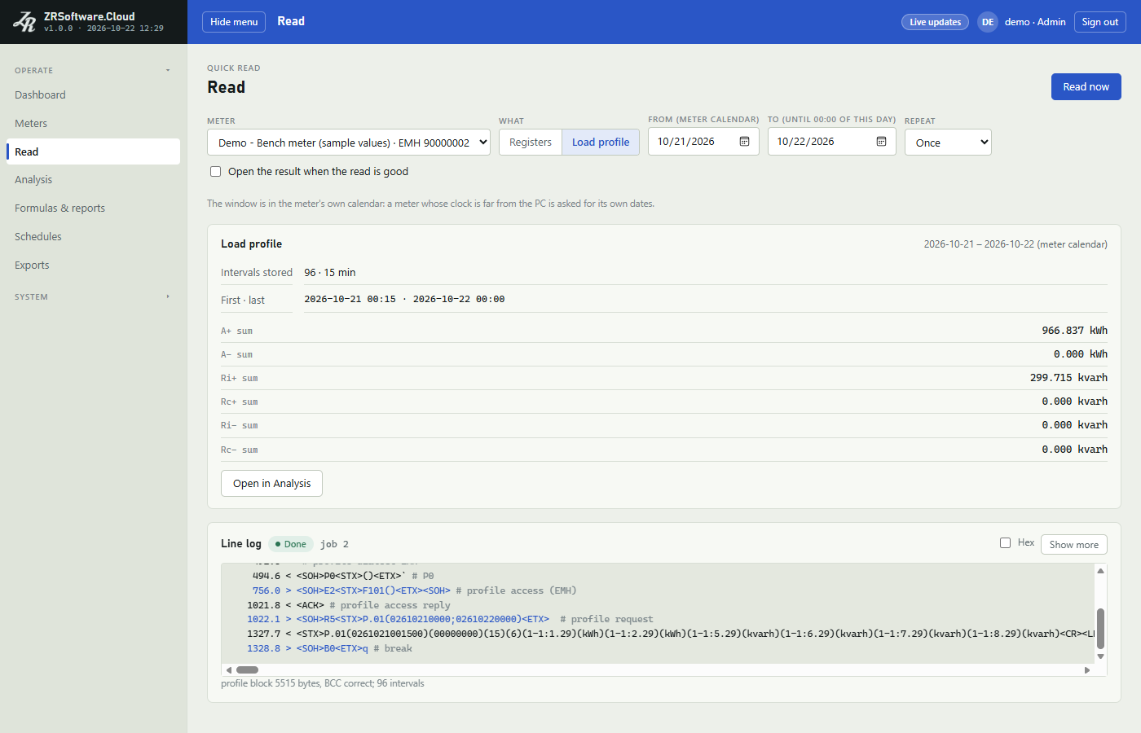Expand the SYSTEM sidebar section
This screenshot has height=733, width=1141.
pos(93,297)
